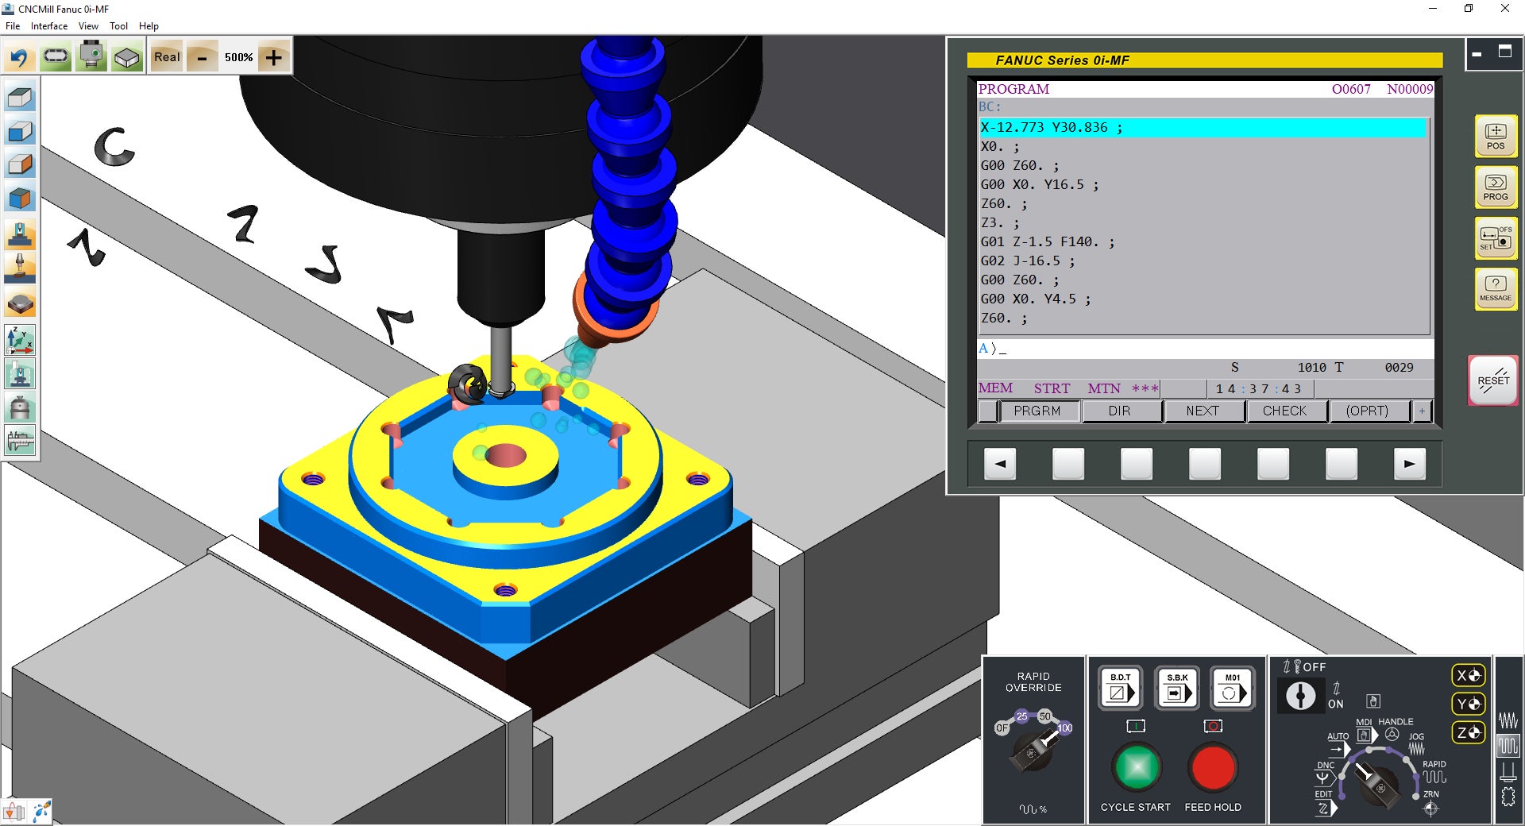Click the minimize button on FANUC panel
Image resolution: width=1525 pixels, height=826 pixels.
coord(1477,53)
